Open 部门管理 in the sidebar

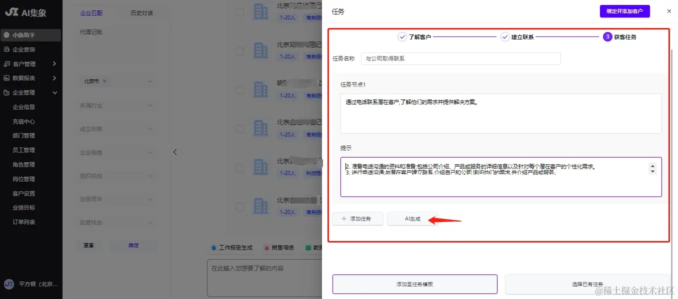click(x=23, y=135)
